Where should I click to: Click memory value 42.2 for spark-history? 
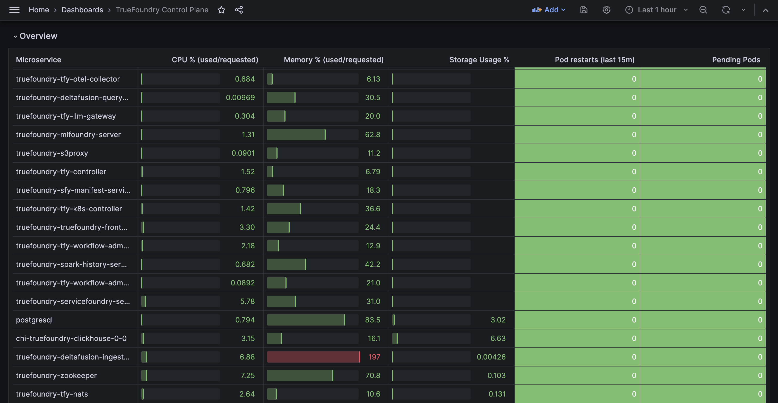pyautogui.click(x=372, y=265)
